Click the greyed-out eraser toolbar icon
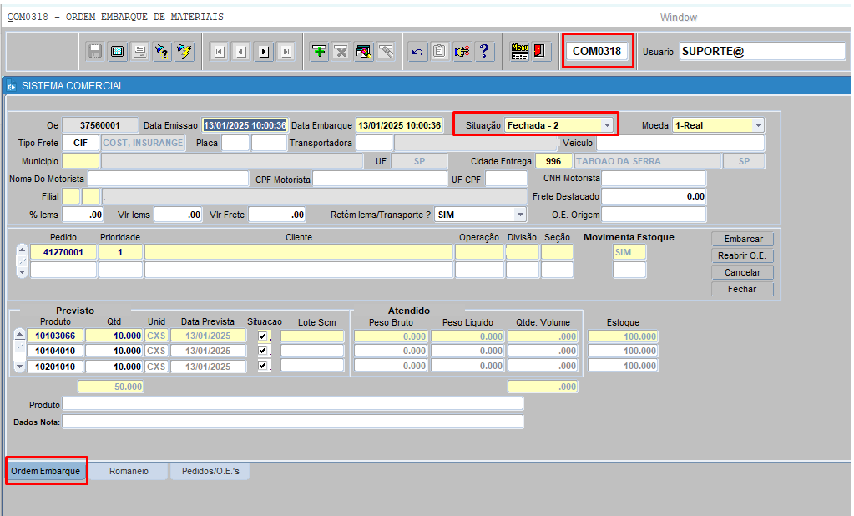This screenshot has width=854, height=516. (x=387, y=52)
